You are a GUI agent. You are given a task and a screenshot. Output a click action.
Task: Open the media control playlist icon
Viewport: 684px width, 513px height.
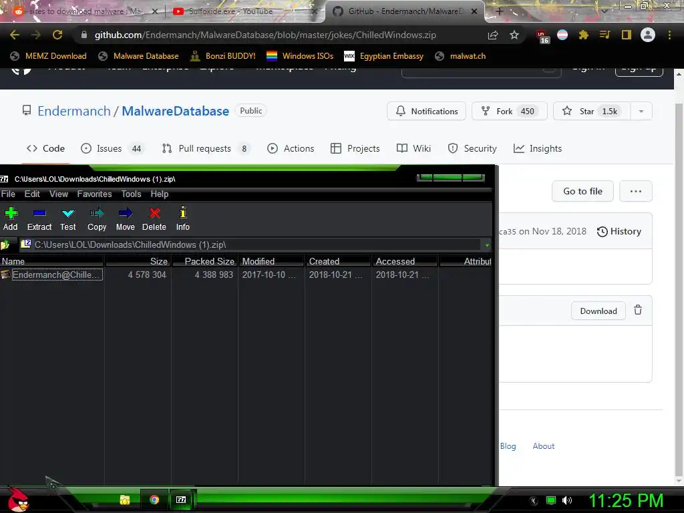tap(605, 35)
